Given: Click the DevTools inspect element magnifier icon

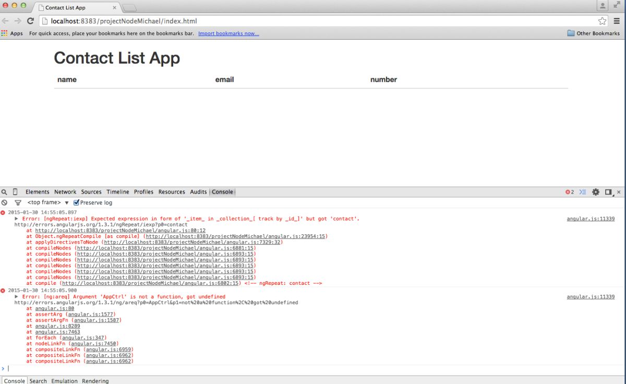Looking at the screenshot, I should 5,192.
